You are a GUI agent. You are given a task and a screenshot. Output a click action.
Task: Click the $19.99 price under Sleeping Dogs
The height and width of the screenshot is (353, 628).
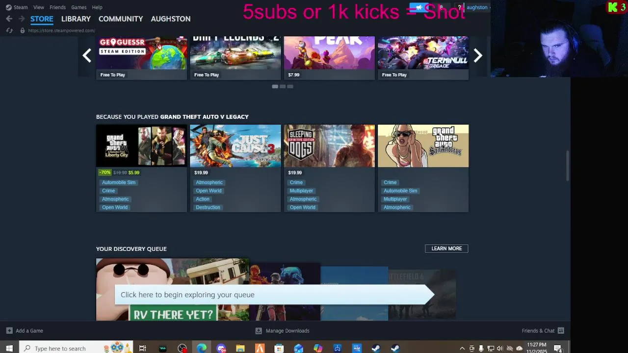295,173
